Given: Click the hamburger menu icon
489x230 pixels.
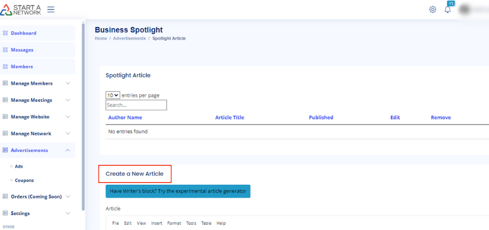Looking at the screenshot, I should pyautogui.click(x=51, y=9).
